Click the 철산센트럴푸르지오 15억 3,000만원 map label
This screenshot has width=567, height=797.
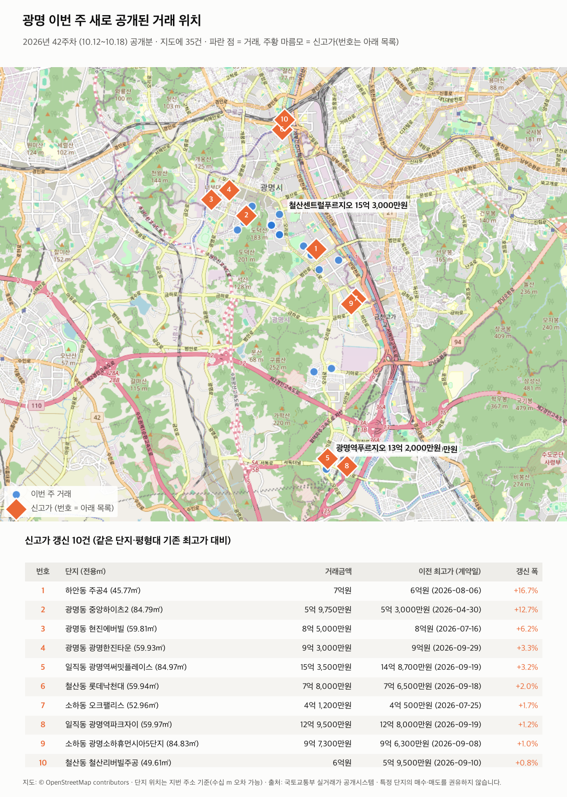pyautogui.click(x=348, y=205)
